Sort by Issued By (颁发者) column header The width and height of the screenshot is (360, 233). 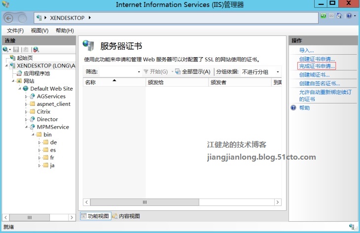[x=240, y=82]
